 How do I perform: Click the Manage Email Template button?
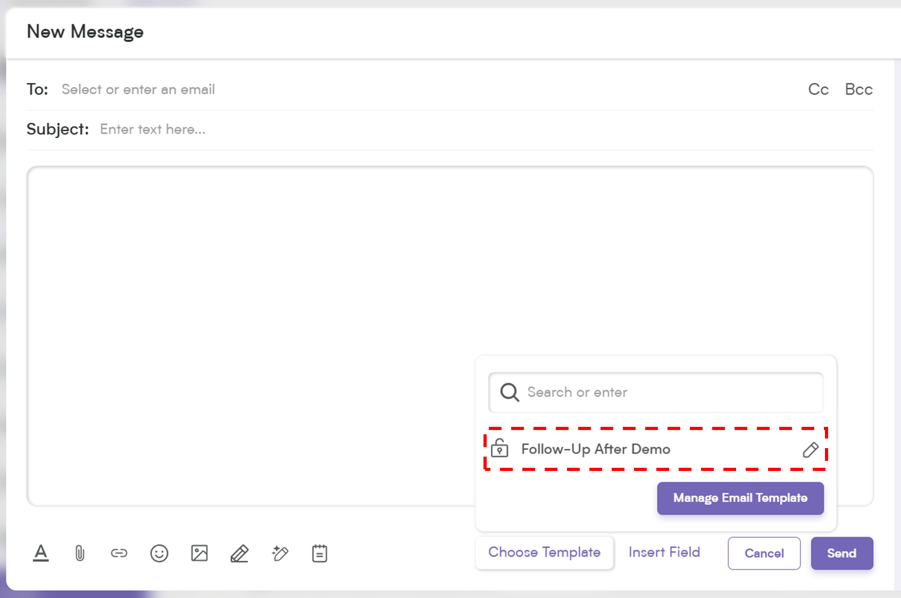pyautogui.click(x=740, y=498)
